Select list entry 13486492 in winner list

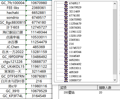point(75,64)
